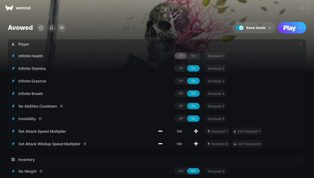Click the Play button
This screenshot has height=178, width=314.
tap(289, 28)
